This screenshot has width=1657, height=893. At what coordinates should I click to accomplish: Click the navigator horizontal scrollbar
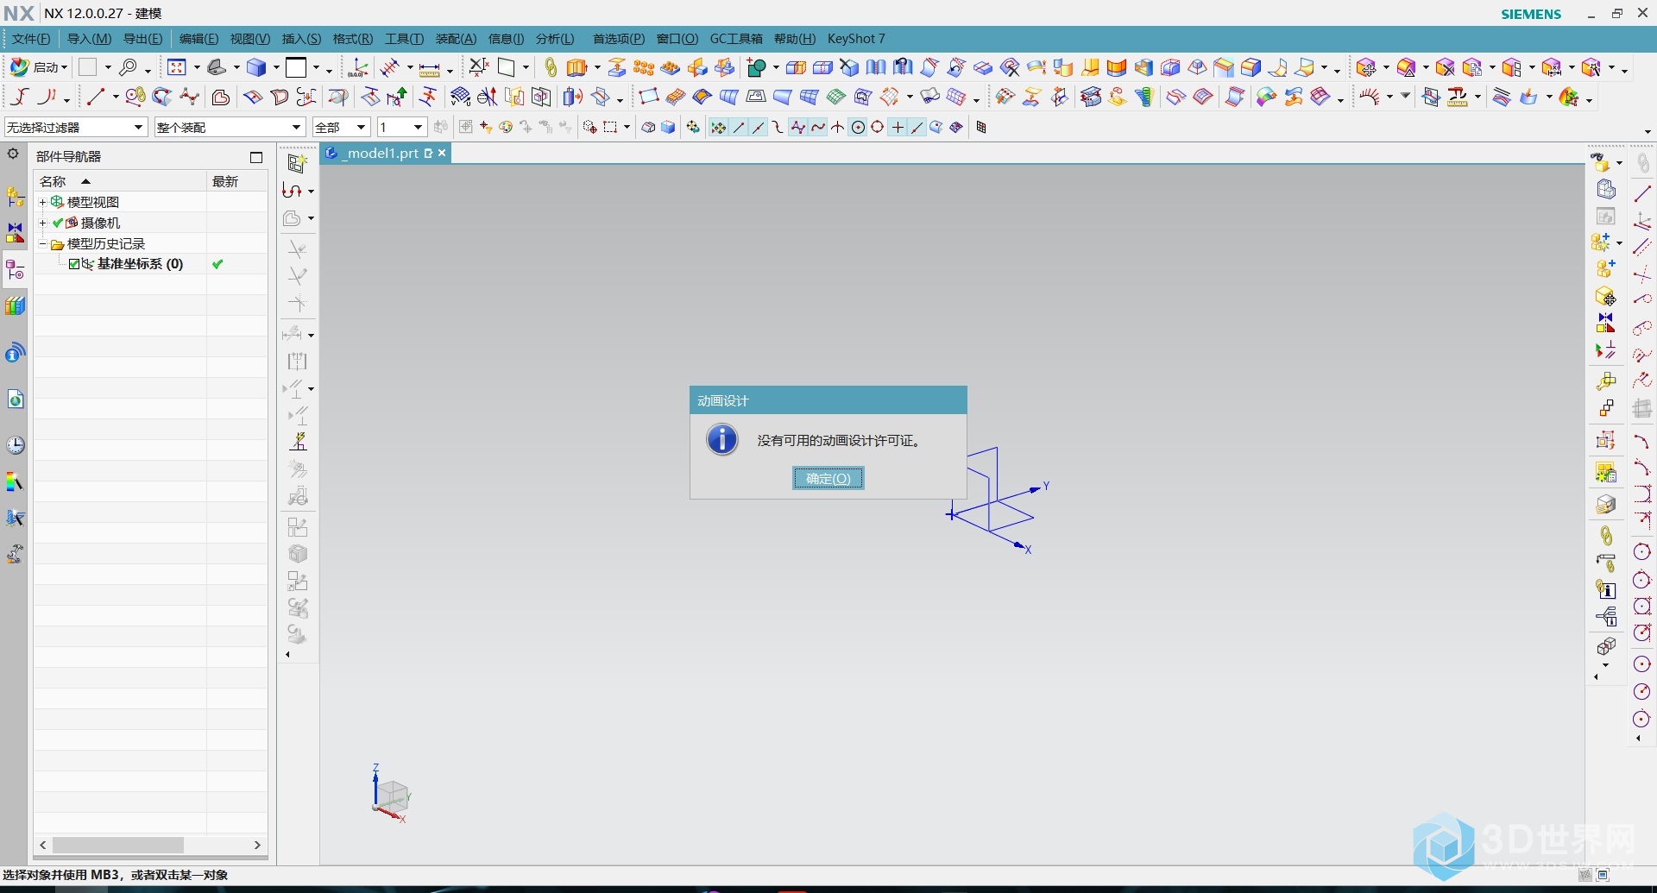point(117,845)
